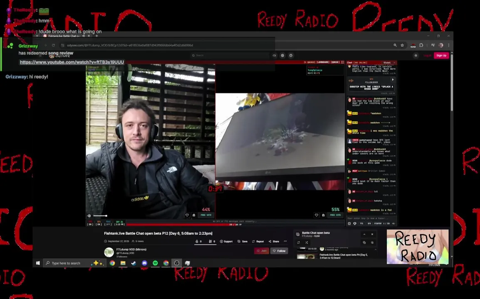Follow the FTLdump VOD channel

coord(279,251)
